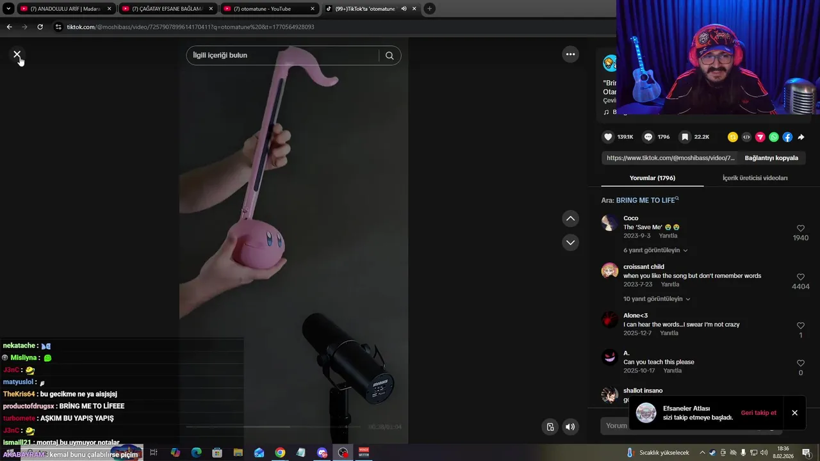
Task: Open moshibass profile avatar
Action: click(609, 63)
